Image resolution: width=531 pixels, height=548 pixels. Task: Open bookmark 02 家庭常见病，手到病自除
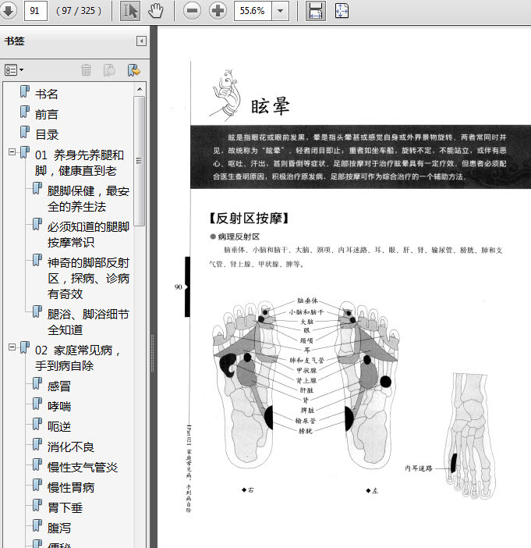click(77, 358)
